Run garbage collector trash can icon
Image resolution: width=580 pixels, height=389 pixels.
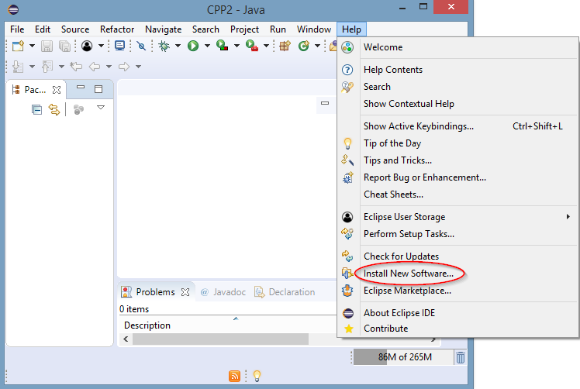[x=461, y=357]
